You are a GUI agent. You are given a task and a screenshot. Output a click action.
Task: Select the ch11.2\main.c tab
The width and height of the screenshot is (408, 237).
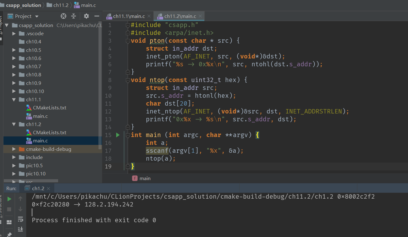click(x=180, y=16)
